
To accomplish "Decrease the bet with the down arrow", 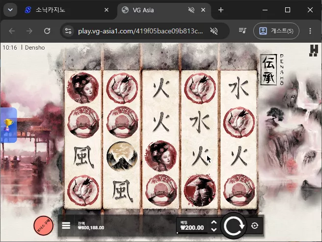I will pyautogui.click(x=214, y=229).
